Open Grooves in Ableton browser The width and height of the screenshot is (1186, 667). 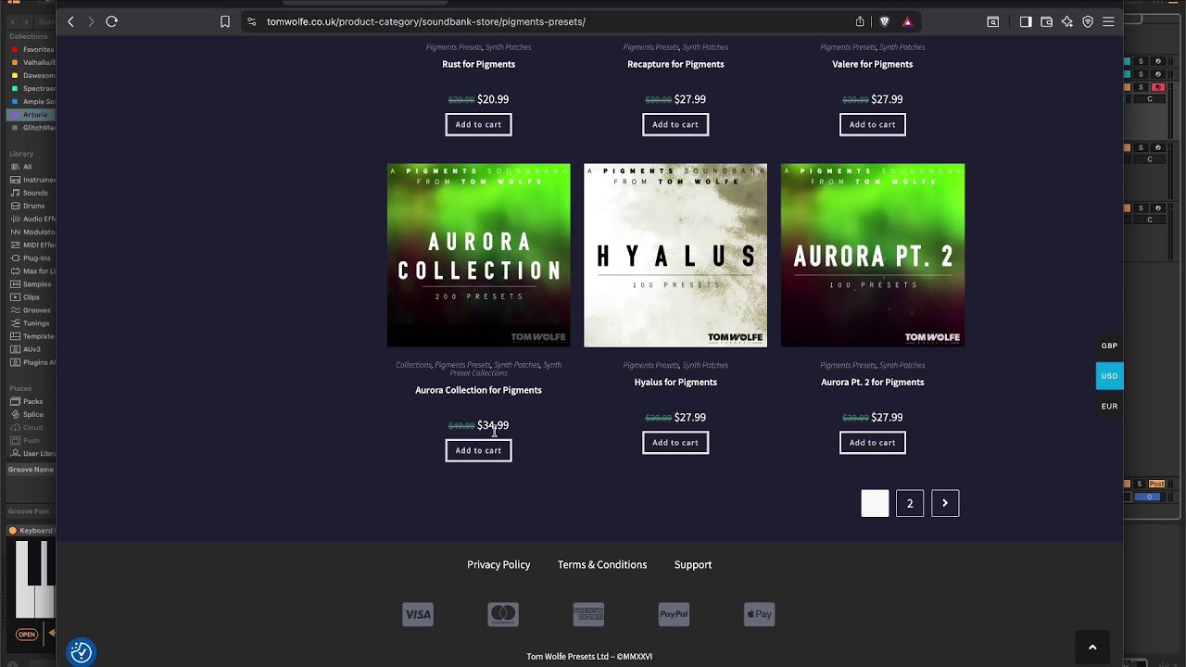click(31, 310)
